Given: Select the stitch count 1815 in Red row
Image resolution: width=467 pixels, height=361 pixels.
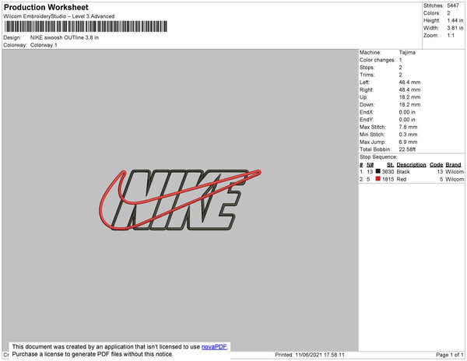Looking at the screenshot, I should tap(388, 179).
